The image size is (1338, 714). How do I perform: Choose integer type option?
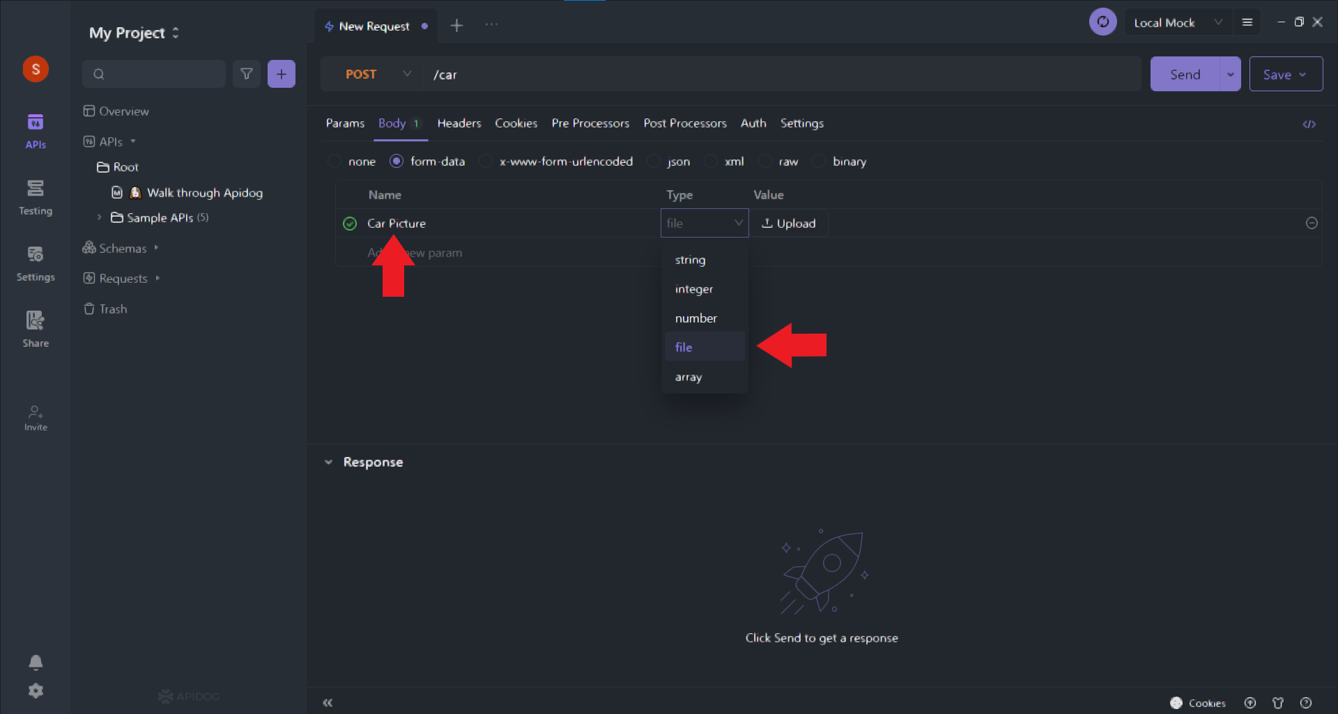(705, 289)
